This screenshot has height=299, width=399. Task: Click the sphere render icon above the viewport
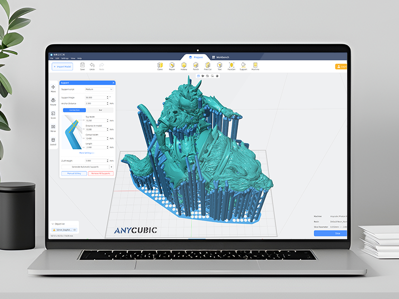217,76
